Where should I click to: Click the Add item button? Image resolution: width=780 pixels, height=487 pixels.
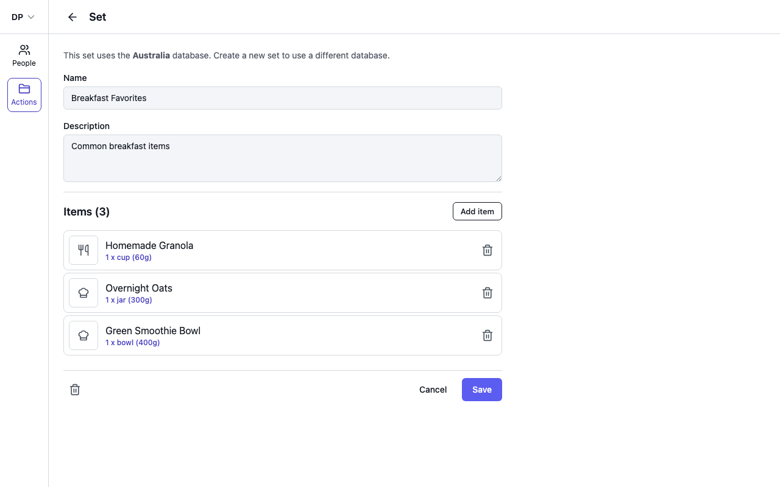[x=477, y=211]
